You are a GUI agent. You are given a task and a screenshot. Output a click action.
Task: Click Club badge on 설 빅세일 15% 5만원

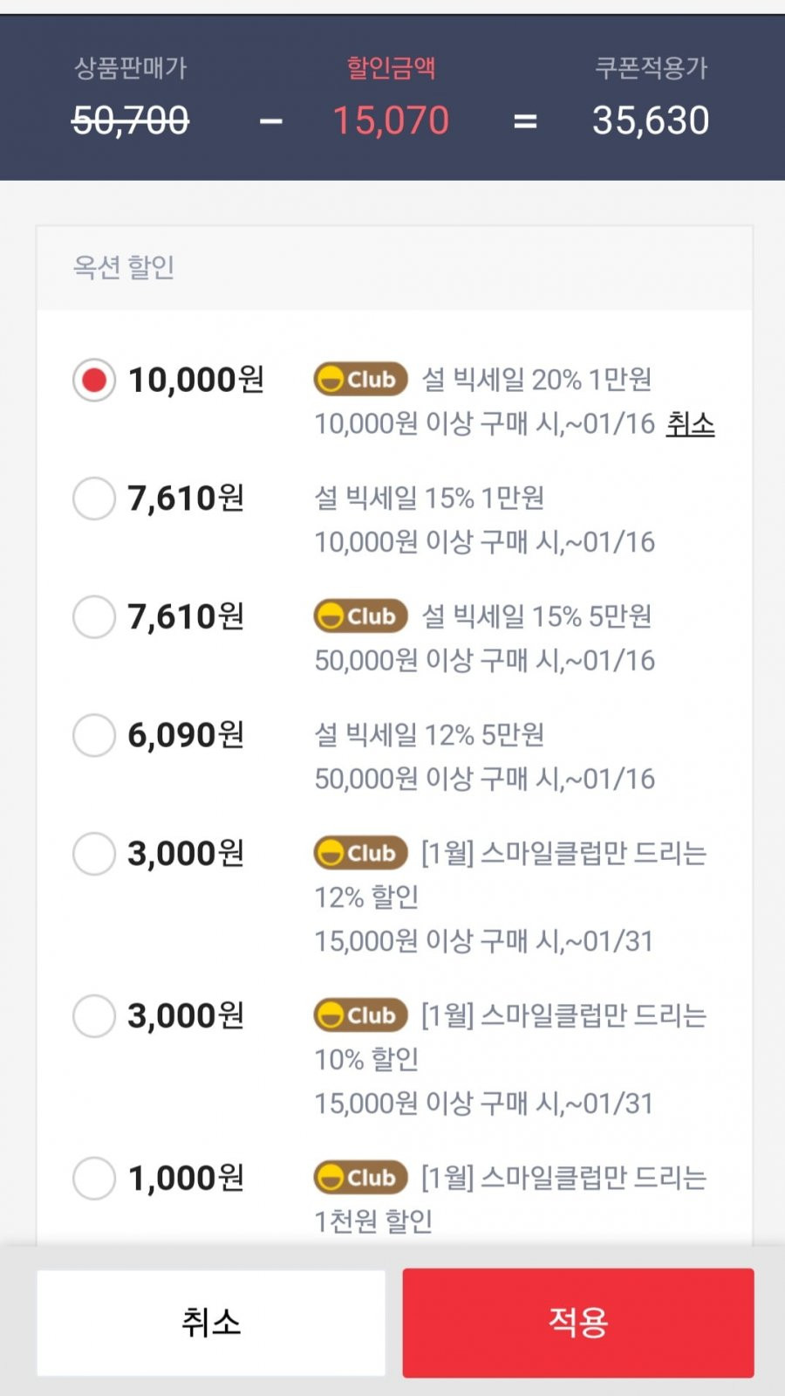(x=360, y=617)
